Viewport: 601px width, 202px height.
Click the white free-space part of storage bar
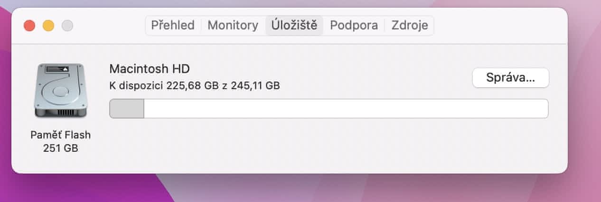coord(346,109)
